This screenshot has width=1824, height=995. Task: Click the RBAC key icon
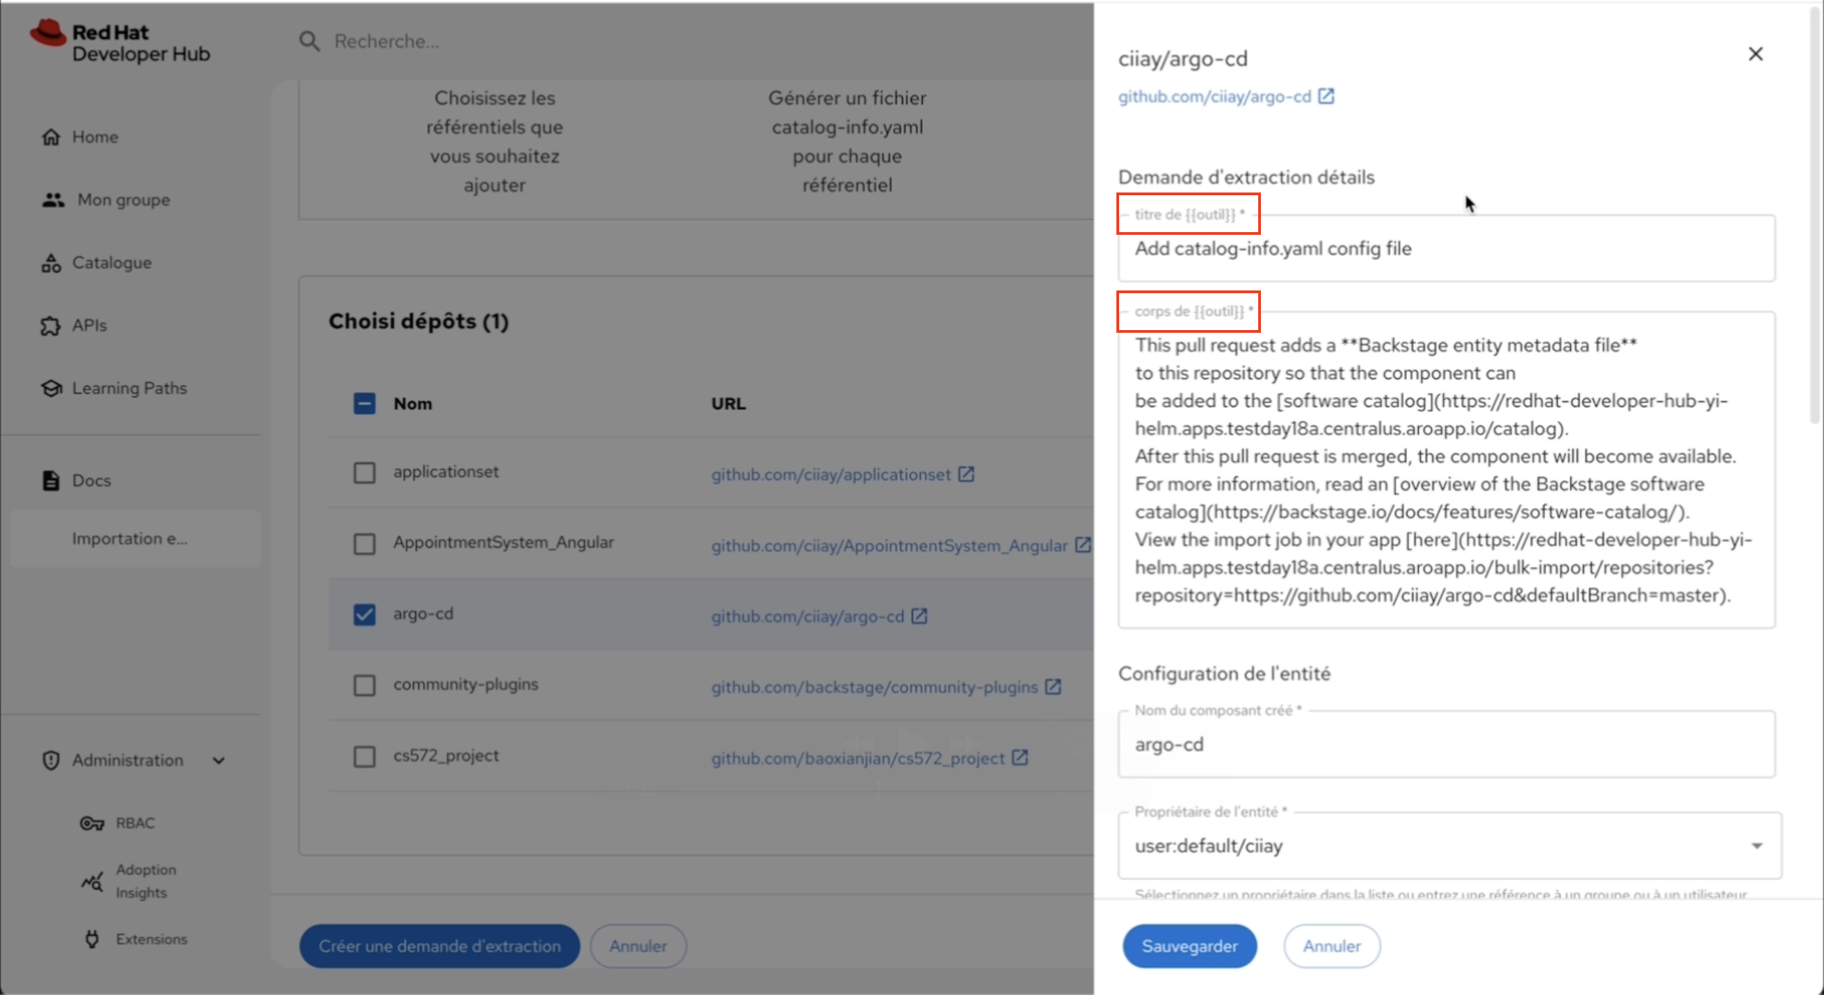tap(91, 823)
